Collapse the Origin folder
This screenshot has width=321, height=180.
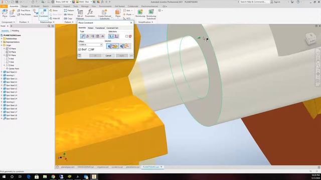pyautogui.click(x=2, y=45)
